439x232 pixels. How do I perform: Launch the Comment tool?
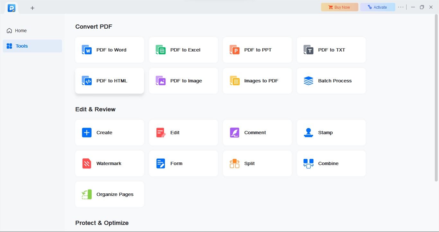tap(257, 132)
